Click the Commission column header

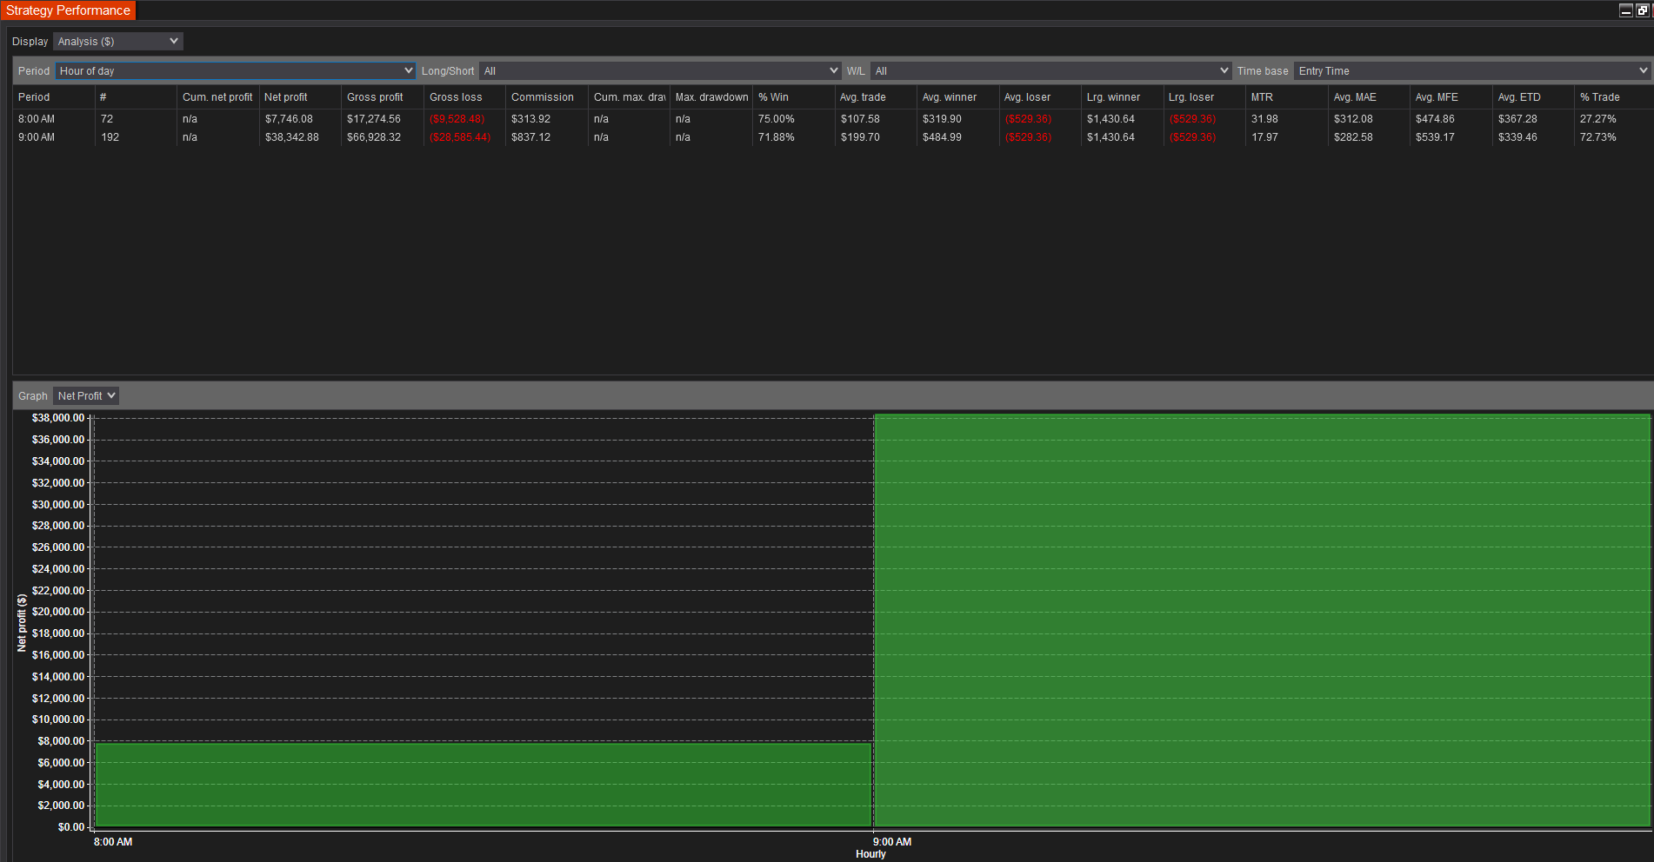tap(544, 96)
